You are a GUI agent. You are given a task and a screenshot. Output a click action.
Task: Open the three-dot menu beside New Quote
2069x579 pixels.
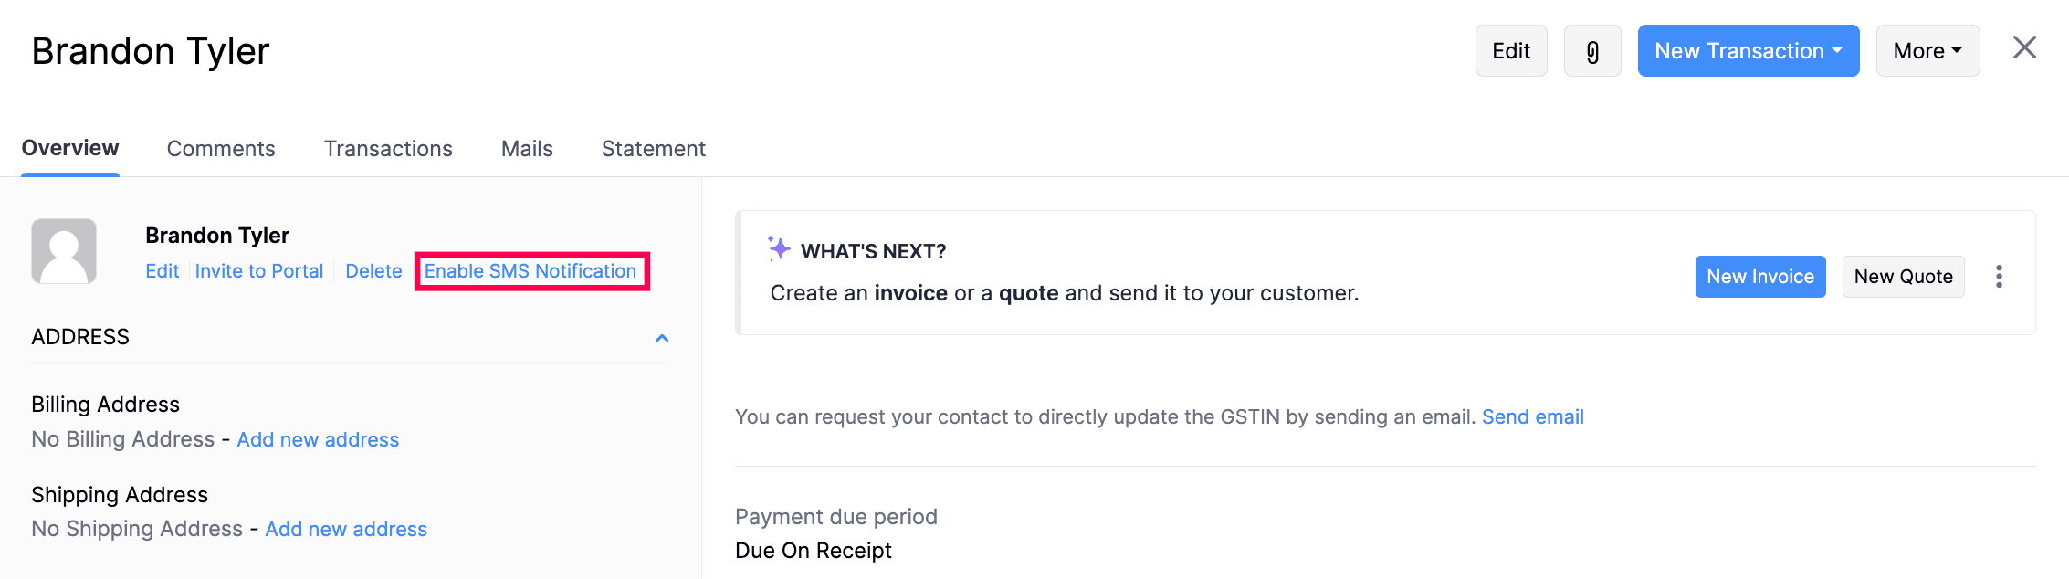pyautogui.click(x=2000, y=276)
